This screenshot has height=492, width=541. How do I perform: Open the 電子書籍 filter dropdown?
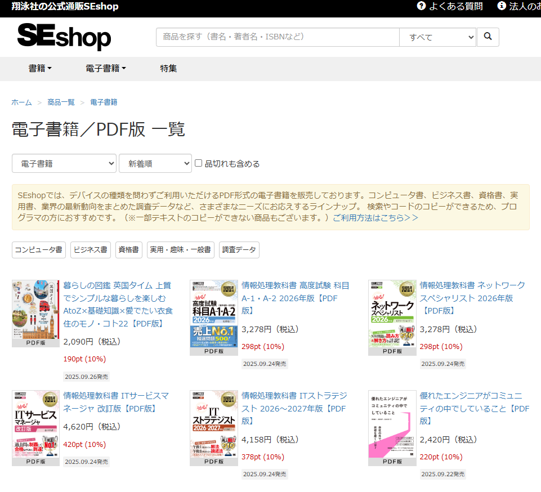click(64, 163)
